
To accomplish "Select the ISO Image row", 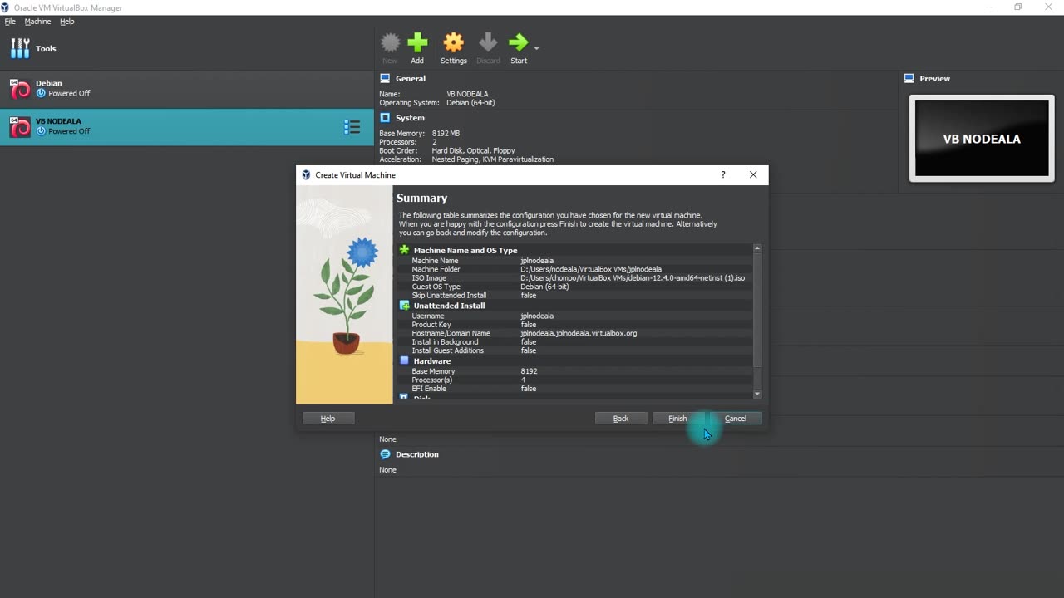I will coord(575,278).
